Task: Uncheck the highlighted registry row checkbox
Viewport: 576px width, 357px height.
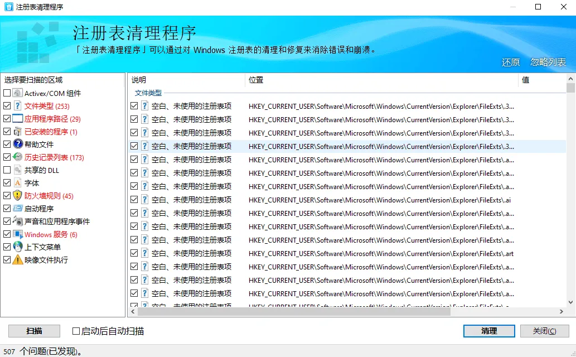Action: tap(134, 146)
